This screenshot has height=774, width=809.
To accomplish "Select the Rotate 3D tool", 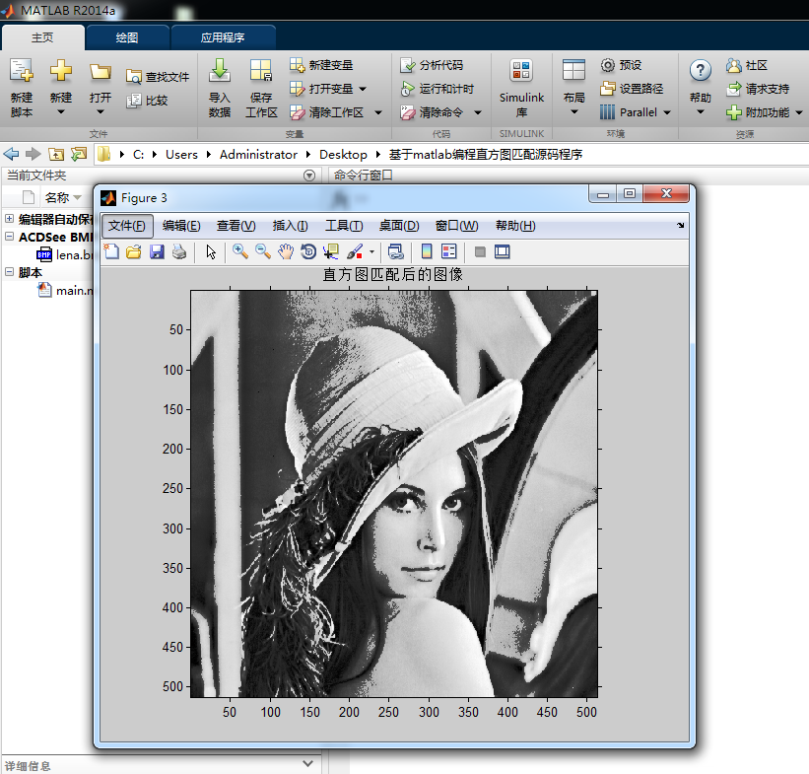I will coord(308,252).
